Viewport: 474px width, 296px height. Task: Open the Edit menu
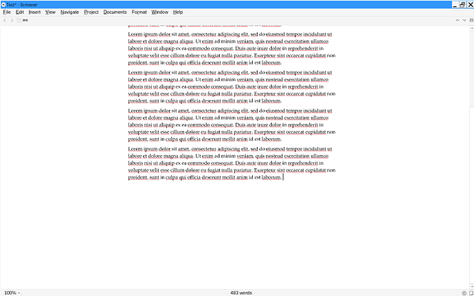point(20,12)
